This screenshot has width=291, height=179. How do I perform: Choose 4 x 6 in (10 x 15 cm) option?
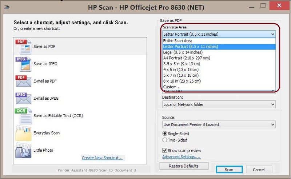coord(219,69)
